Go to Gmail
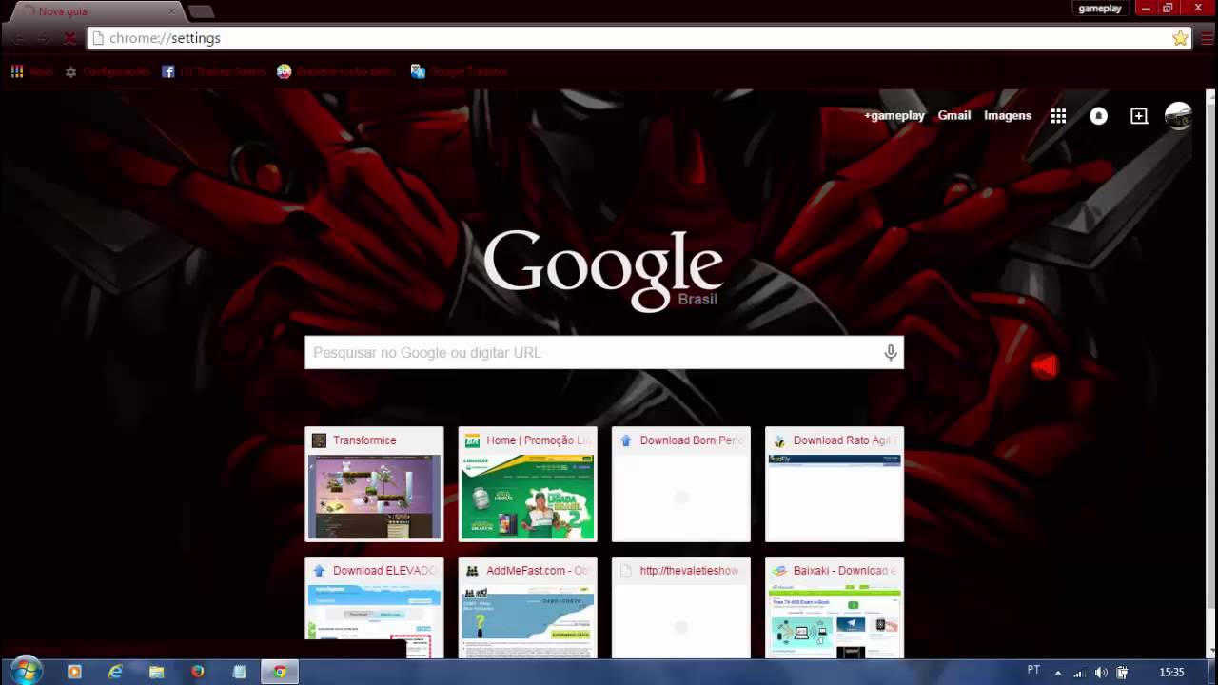 (954, 115)
